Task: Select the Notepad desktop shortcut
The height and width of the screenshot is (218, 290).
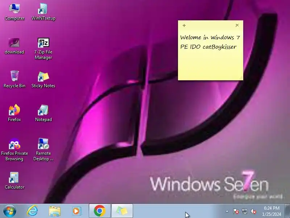Action: tap(43, 113)
